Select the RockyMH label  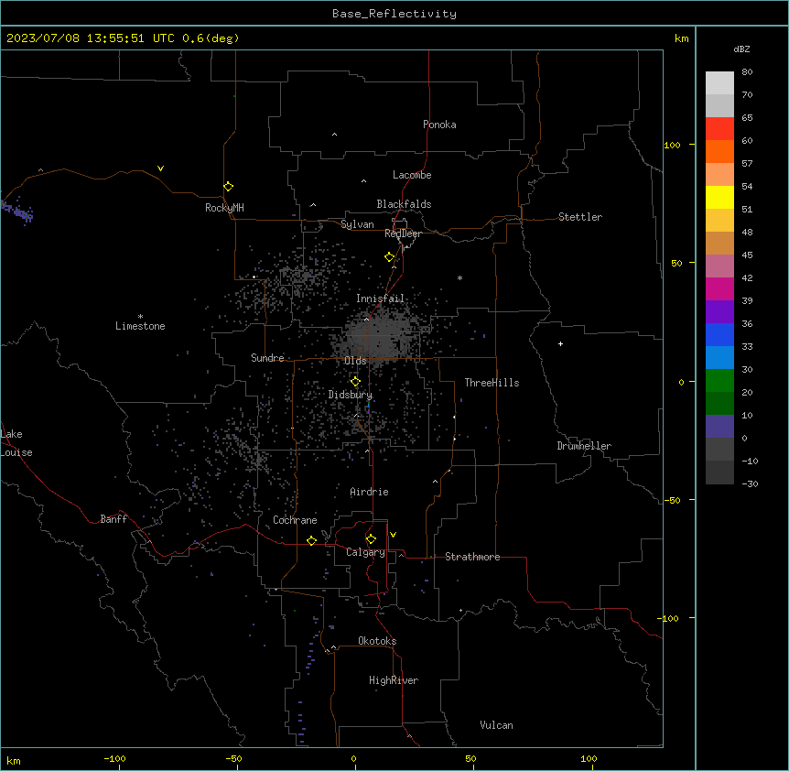point(224,208)
